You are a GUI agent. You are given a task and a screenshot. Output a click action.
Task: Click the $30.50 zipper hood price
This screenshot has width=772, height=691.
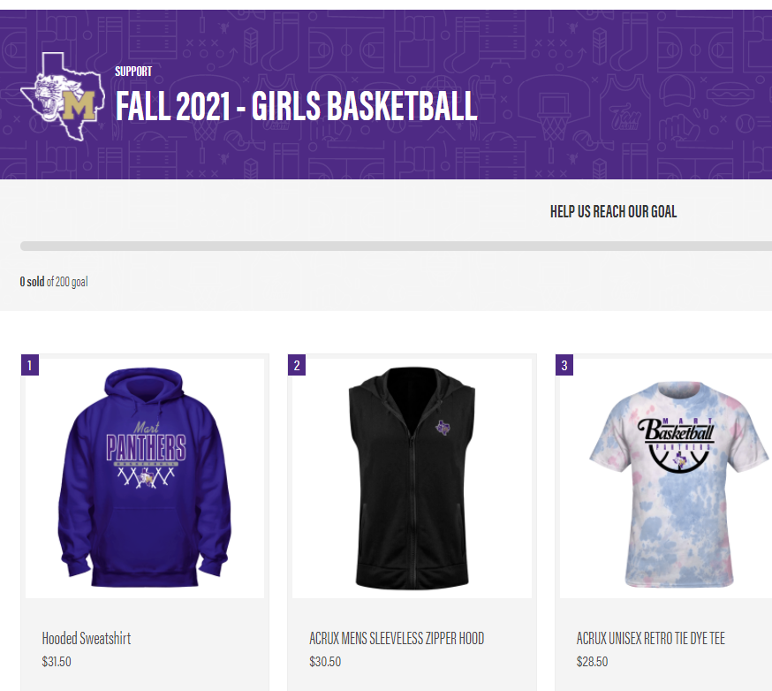(x=325, y=662)
